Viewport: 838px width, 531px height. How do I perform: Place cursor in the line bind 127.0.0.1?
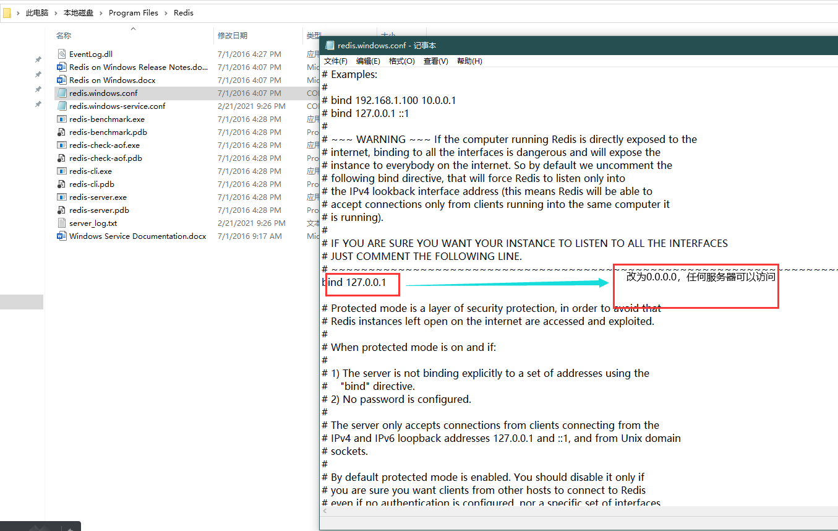point(354,282)
